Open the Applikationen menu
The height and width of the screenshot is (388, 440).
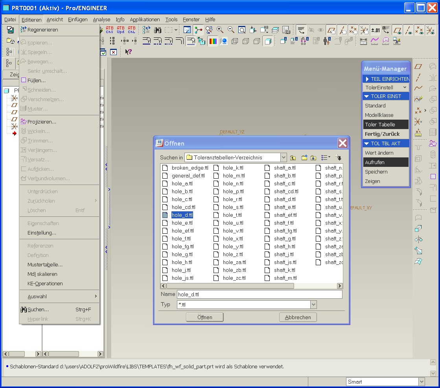pyautogui.click(x=145, y=19)
